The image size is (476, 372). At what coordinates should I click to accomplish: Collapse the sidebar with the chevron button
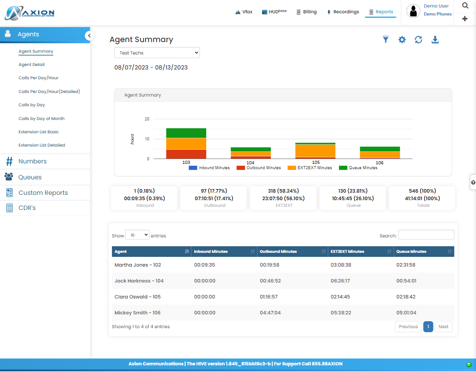[x=89, y=35]
